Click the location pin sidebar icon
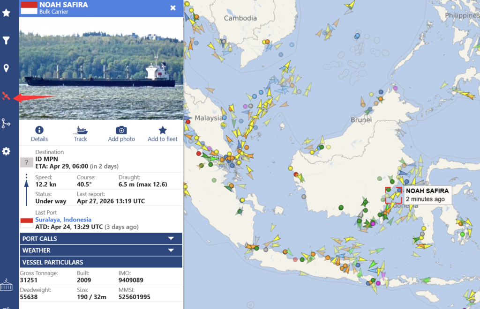 pyautogui.click(x=6, y=69)
